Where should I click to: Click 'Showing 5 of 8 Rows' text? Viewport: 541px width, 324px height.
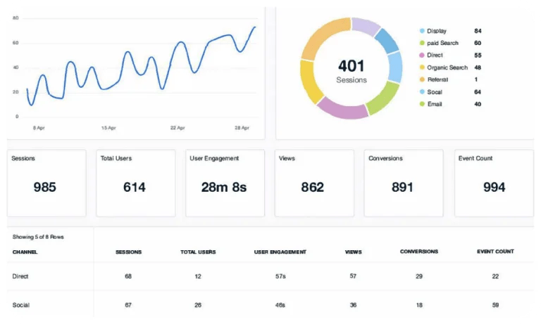click(38, 237)
